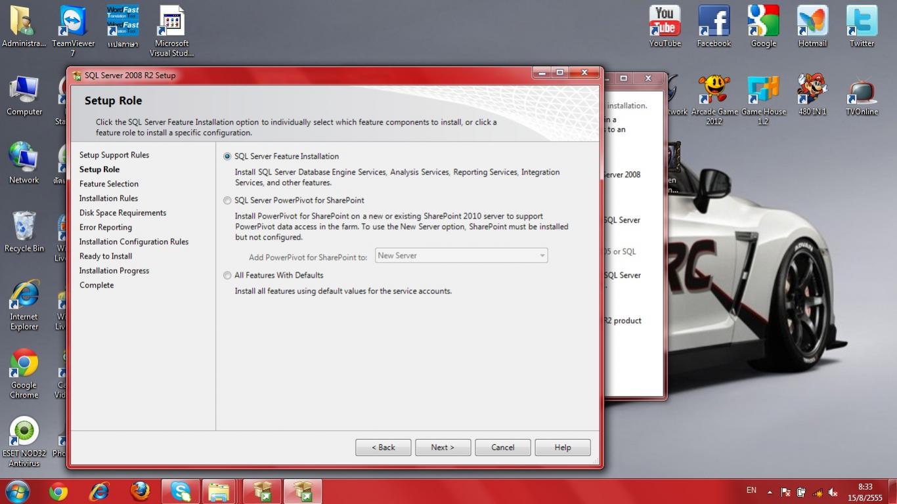The height and width of the screenshot is (504, 897).
Task: Launch Game House 1.2 shortcut
Action: (x=763, y=99)
